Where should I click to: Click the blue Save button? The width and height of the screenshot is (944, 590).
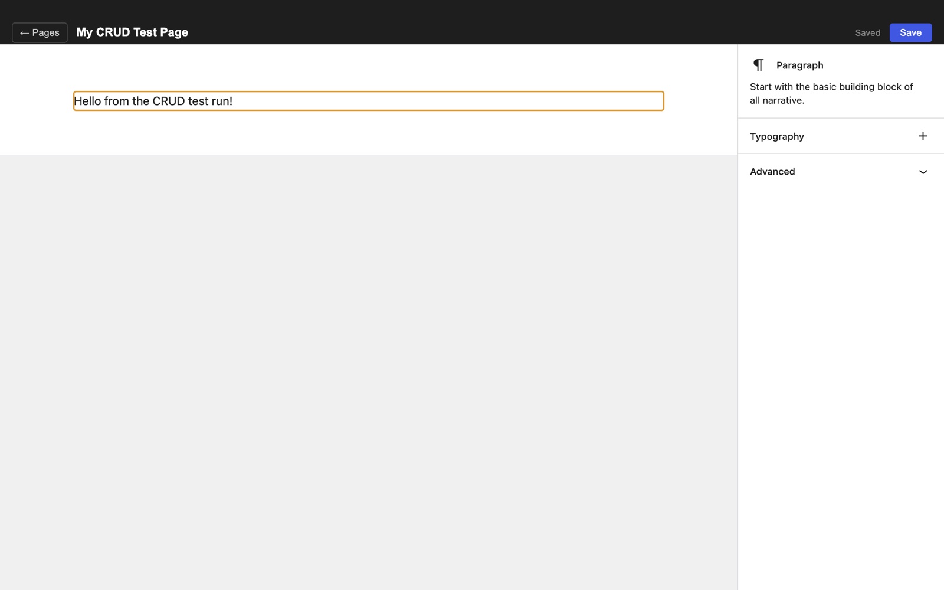click(x=910, y=32)
